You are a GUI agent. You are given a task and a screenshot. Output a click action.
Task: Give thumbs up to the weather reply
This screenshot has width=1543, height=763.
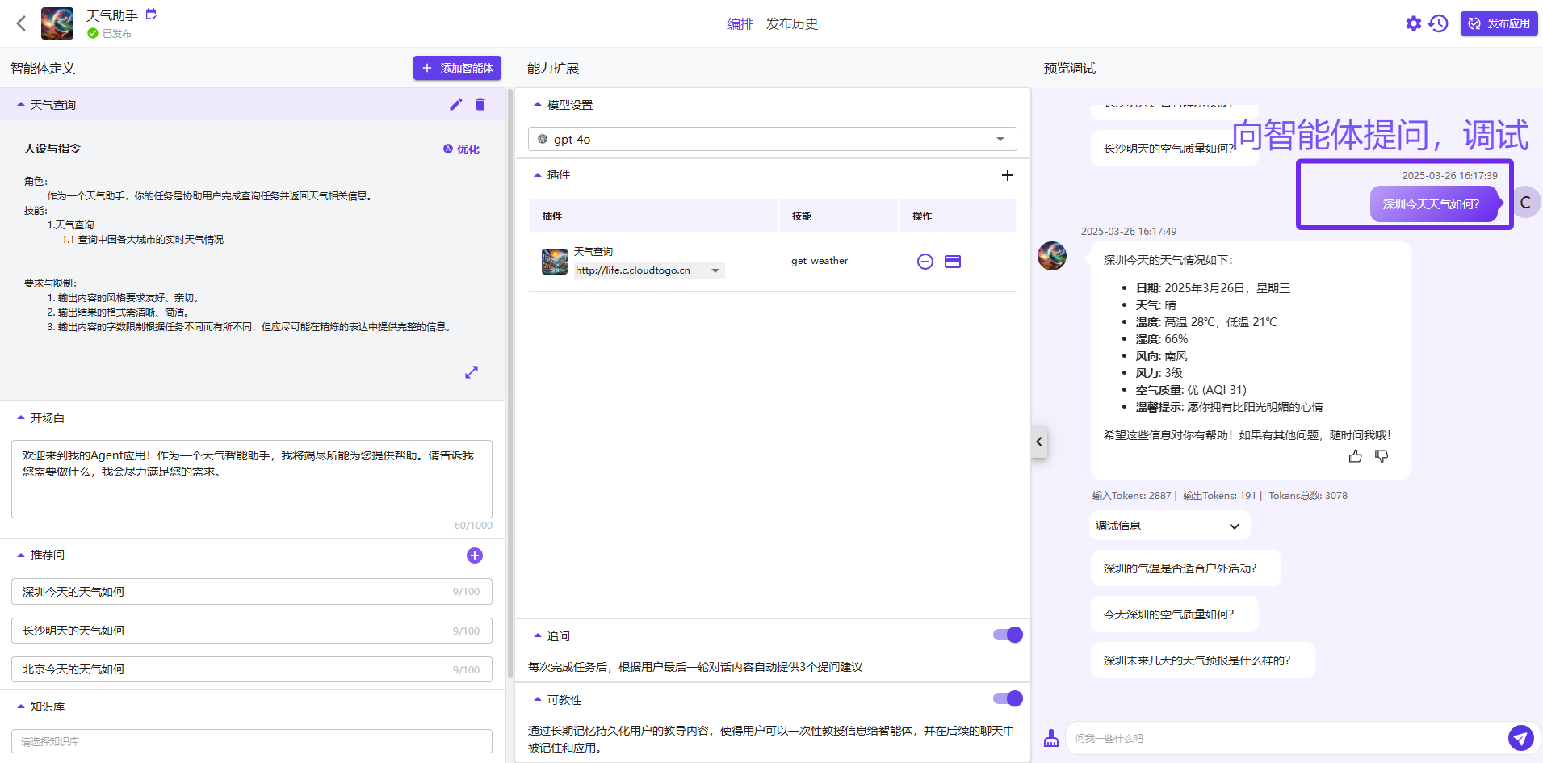pyautogui.click(x=1355, y=455)
